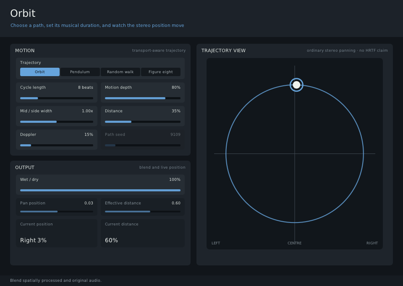Viewport: 403px width, 286px height.
Task: Click the Choose a path subtitle
Action: tap(97, 25)
